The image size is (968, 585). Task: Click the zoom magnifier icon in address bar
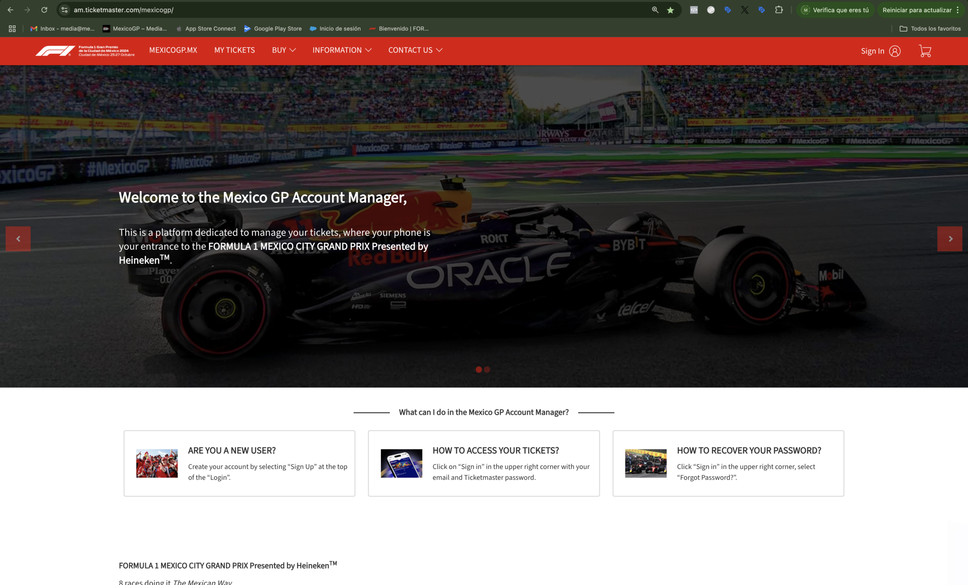pos(655,10)
